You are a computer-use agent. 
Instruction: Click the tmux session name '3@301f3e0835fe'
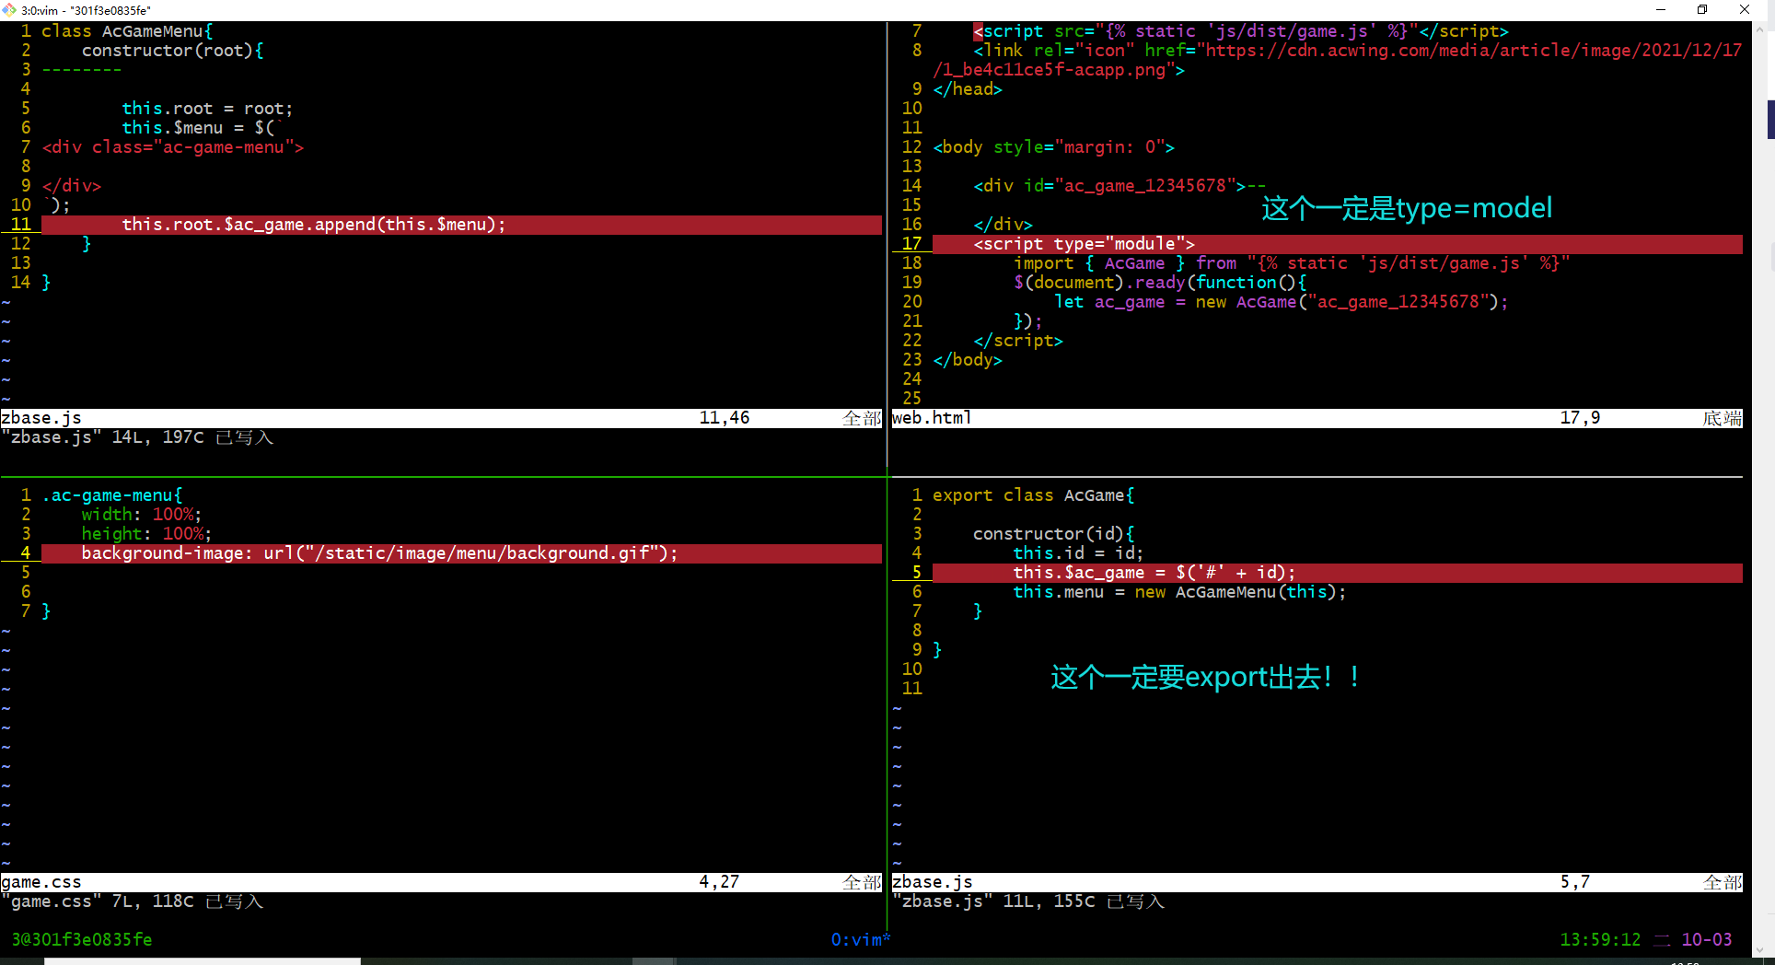(82, 939)
